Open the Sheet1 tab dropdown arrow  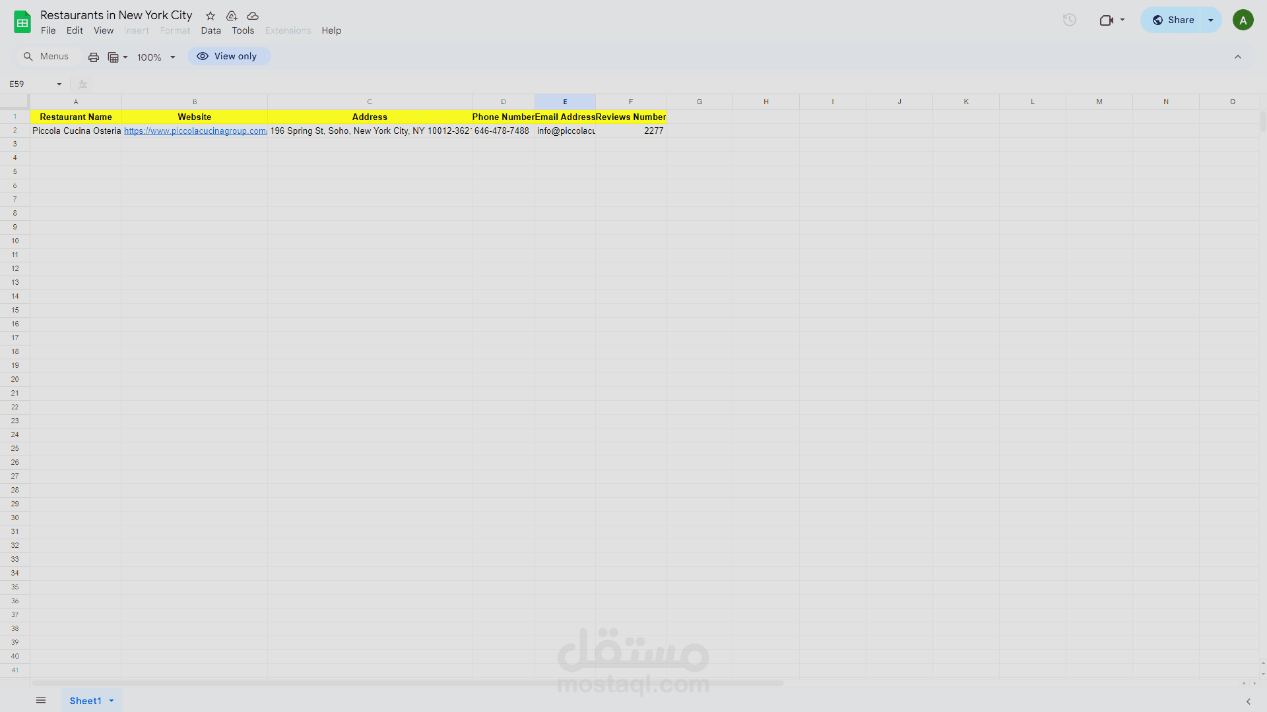(x=112, y=701)
